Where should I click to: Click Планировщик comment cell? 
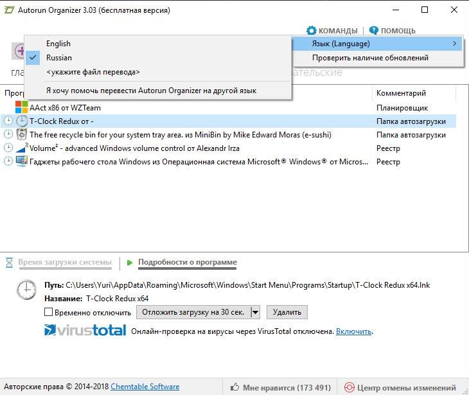click(x=402, y=108)
